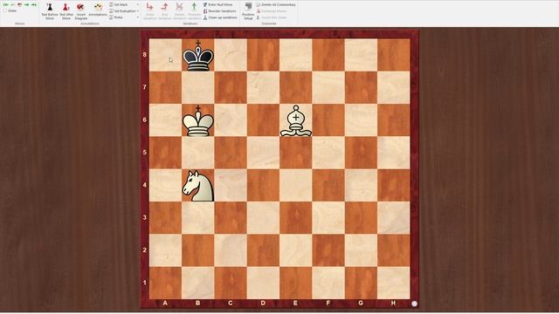Click Reorder Variations
Image resolution: width=559 pixels, height=314 pixels.
[219, 11]
